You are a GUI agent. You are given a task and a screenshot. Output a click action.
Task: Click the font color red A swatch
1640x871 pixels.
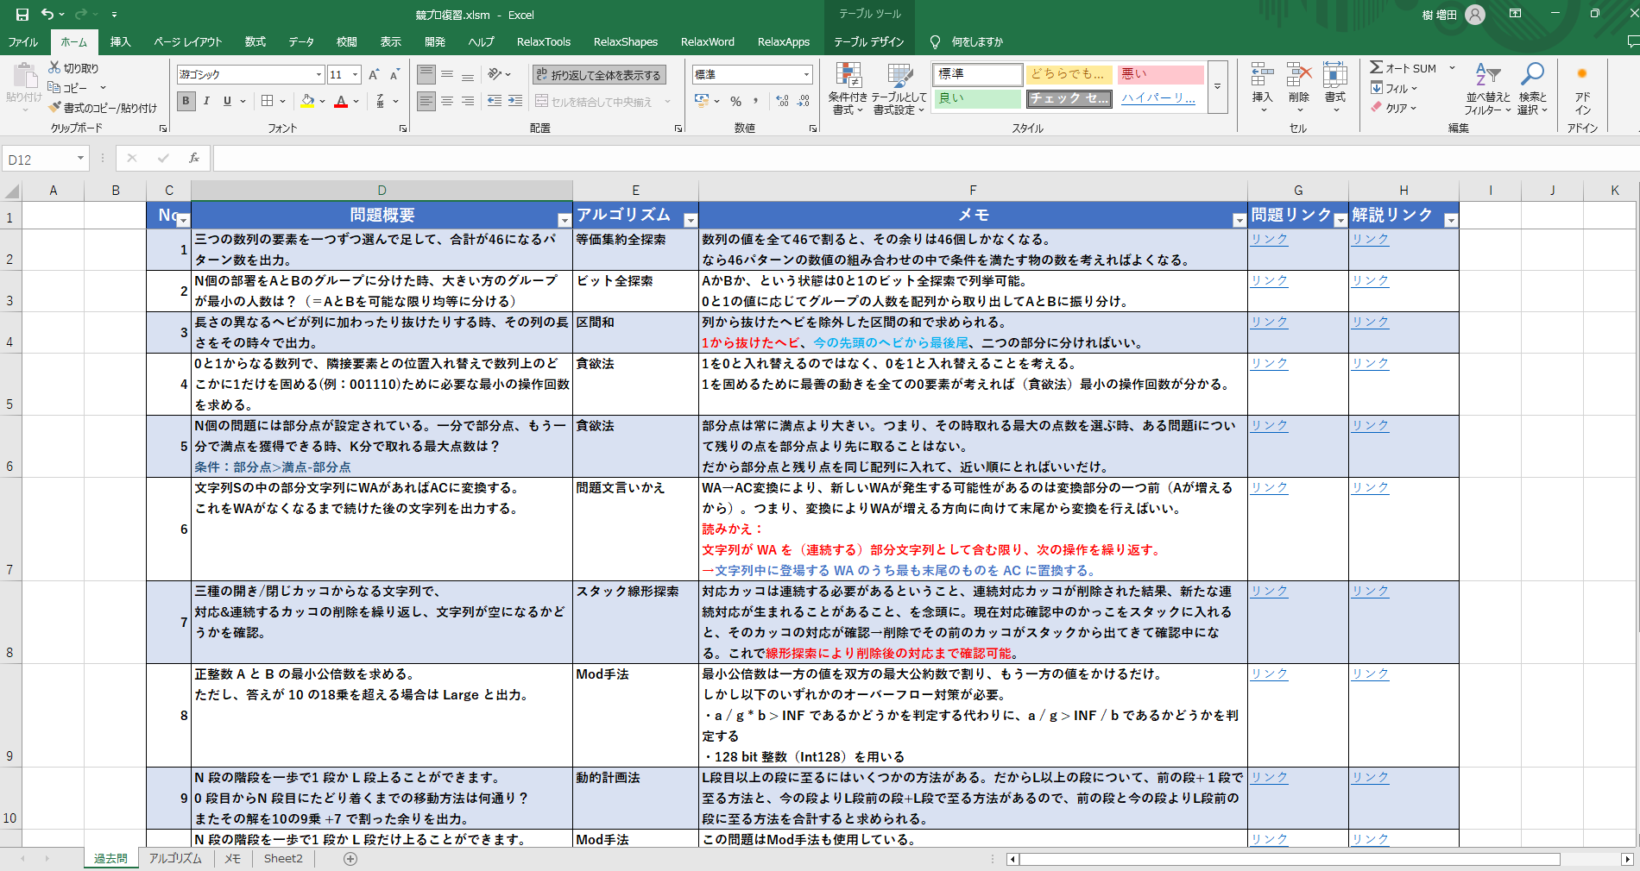click(341, 101)
